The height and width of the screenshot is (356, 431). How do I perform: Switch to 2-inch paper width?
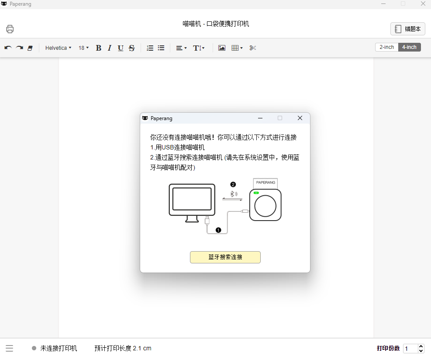coord(386,47)
